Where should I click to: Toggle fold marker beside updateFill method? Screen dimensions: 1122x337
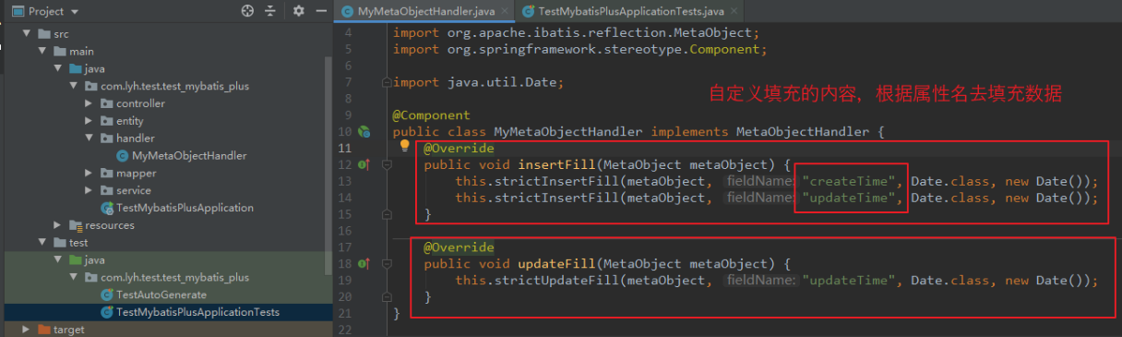point(387,264)
